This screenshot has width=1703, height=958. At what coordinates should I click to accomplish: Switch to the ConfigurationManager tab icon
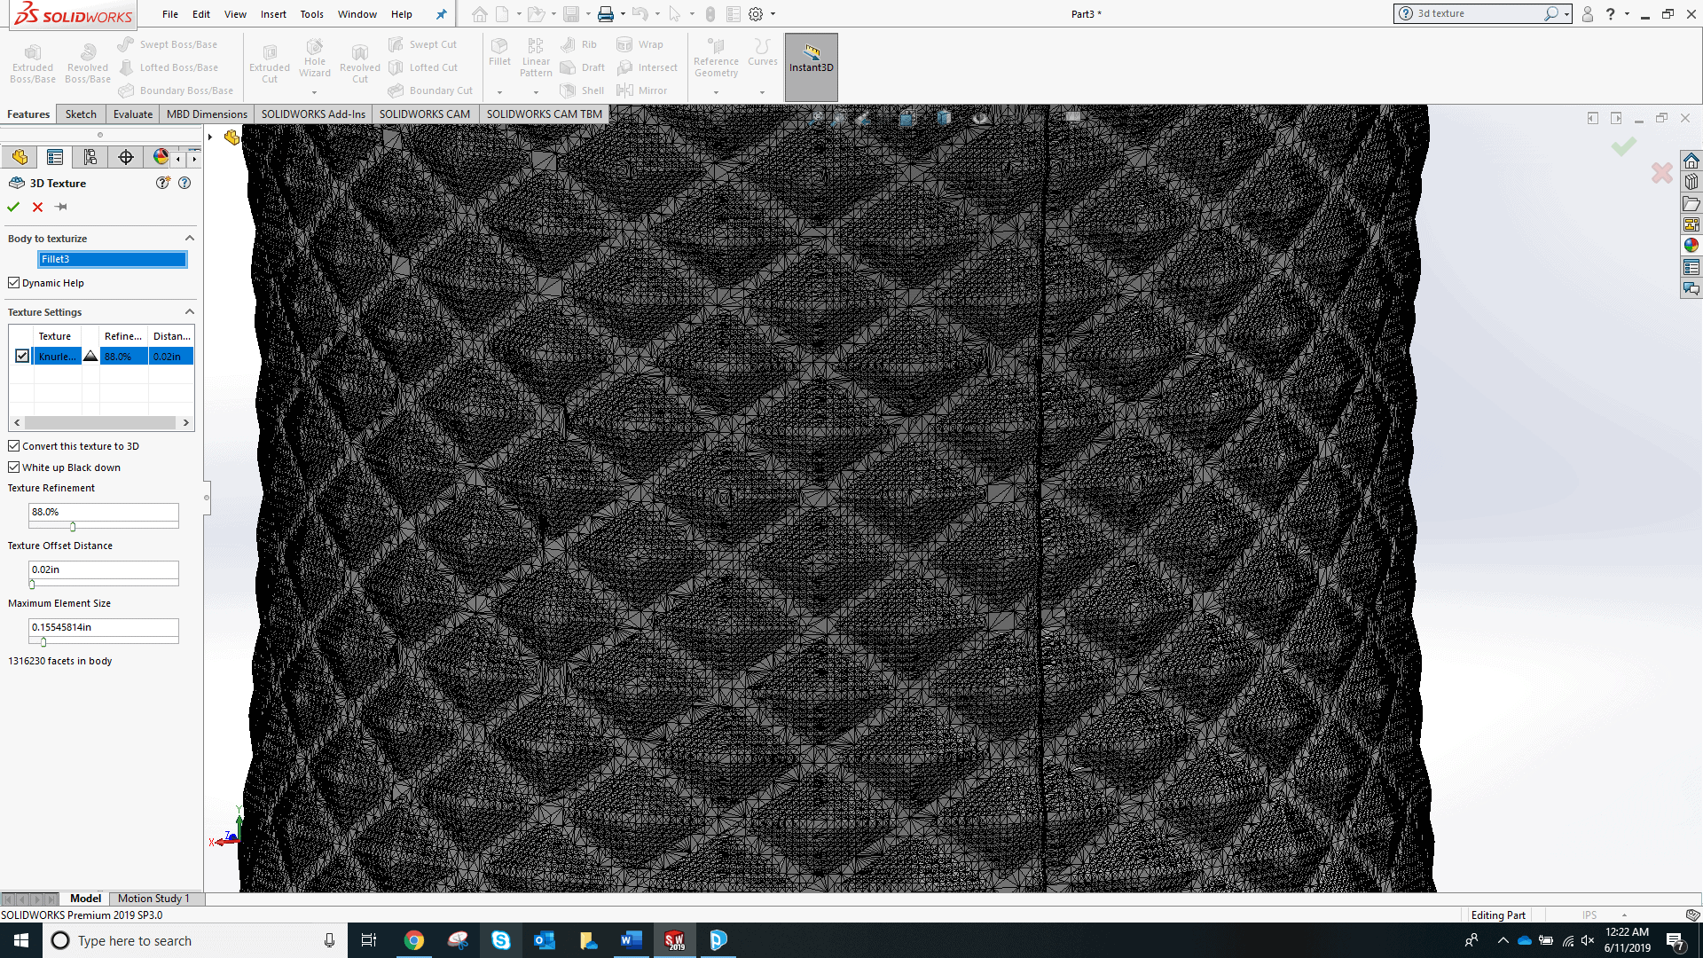pos(90,157)
